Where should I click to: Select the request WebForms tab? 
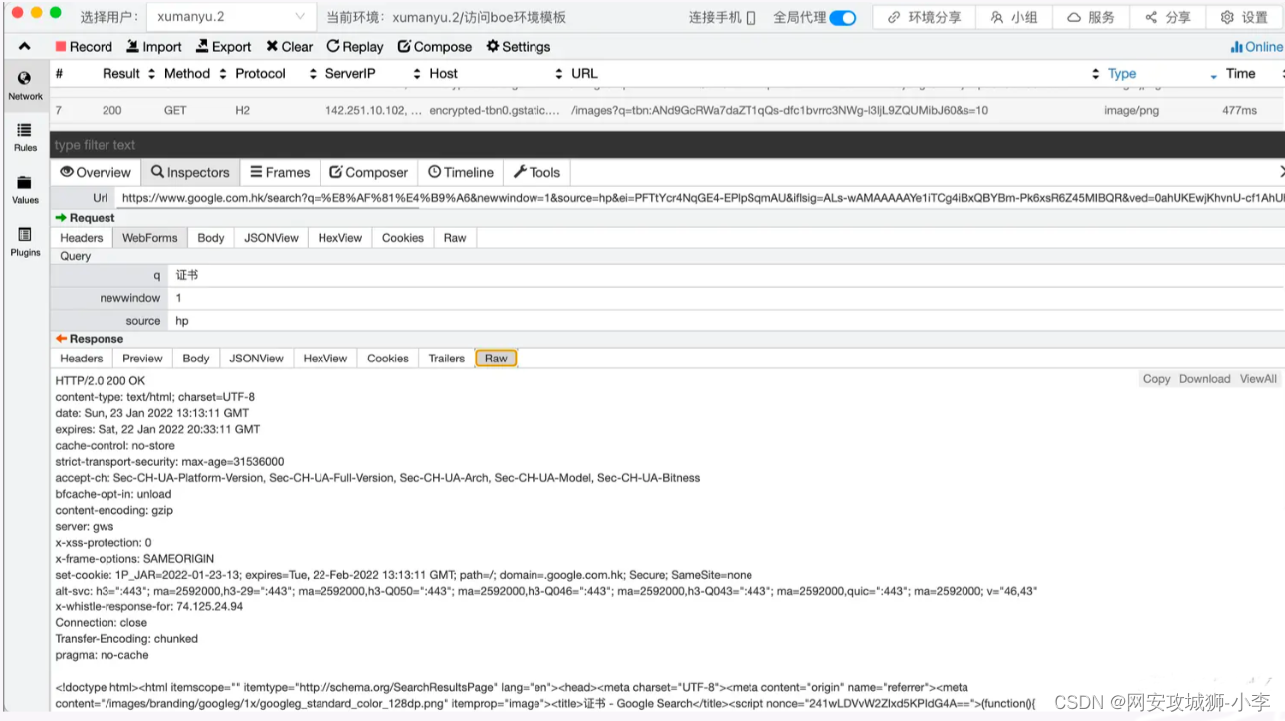149,238
